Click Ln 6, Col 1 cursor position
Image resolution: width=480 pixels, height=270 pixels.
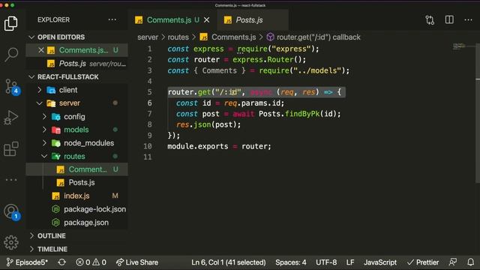228,262
